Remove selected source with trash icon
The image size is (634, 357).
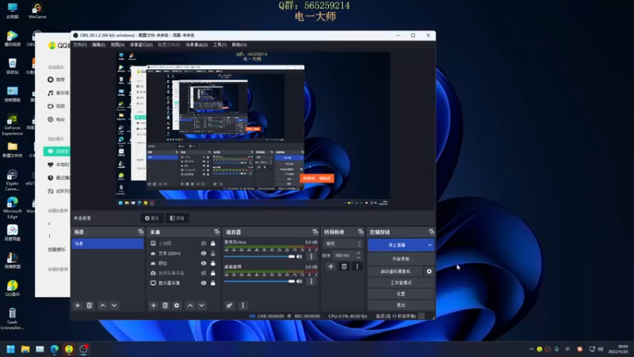[x=165, y=305]
